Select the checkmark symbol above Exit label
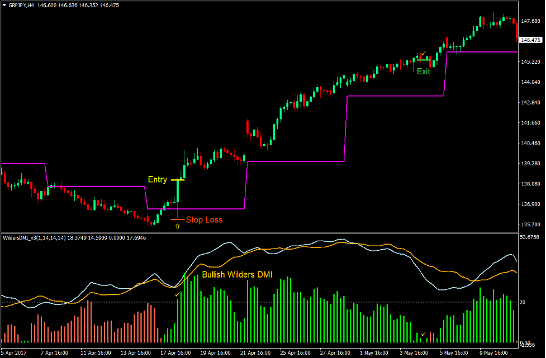The height and width of the screenshot is (358, 546). click(x=423, y=54)
